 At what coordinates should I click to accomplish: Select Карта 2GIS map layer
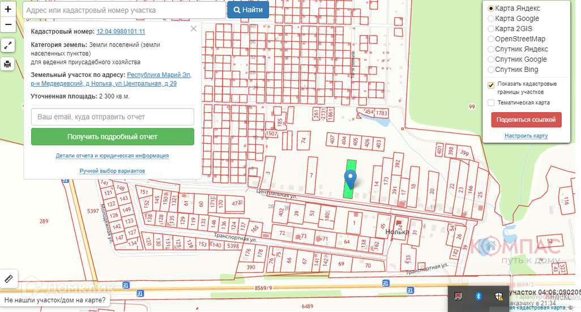tap(491, 28)
